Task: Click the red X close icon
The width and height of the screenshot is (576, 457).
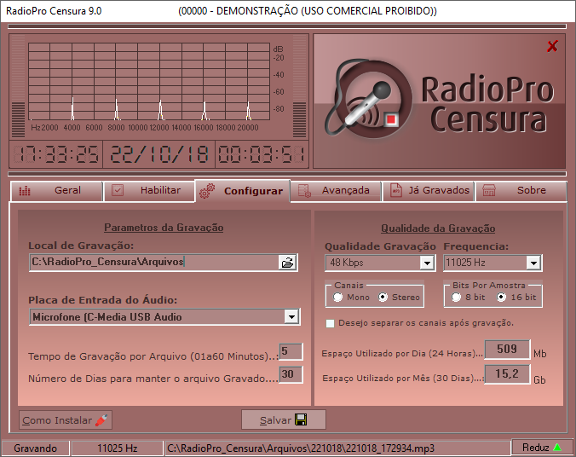Action: pyautogui.click(x=552, y=46)
